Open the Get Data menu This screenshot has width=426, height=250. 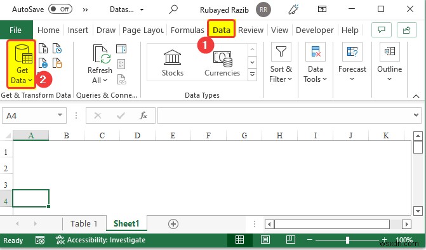coord(22,64)
